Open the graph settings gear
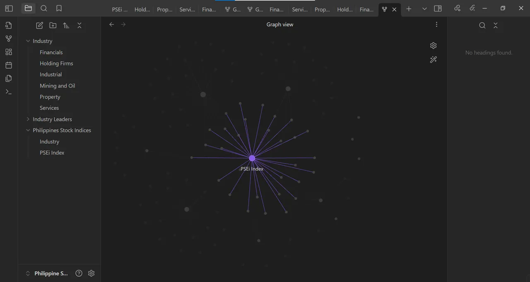The height and width of the screenshot is (282, 530). [434, 46]
